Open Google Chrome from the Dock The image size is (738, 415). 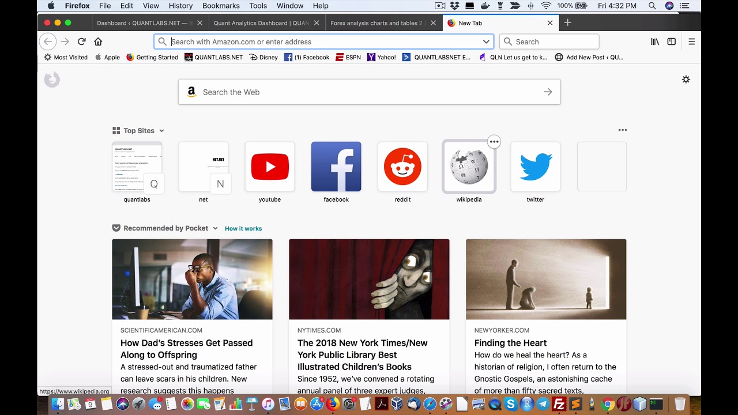(607, 404)
